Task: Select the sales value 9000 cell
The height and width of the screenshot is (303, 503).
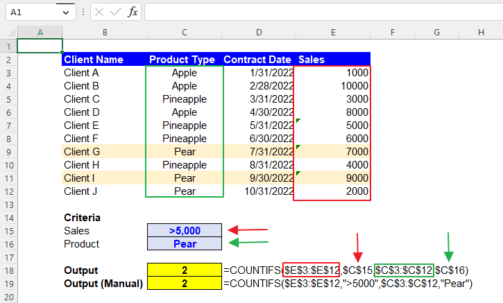Action: pyautogui.click(x=333, y=178)
